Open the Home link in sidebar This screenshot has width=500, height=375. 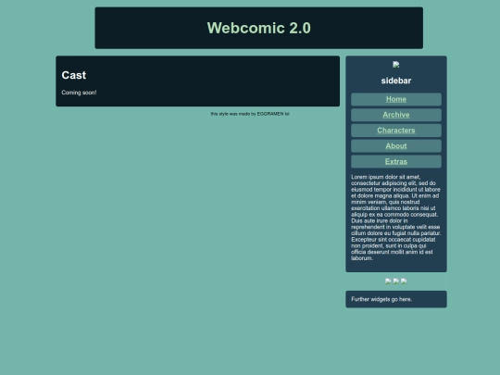(x=396, y=99)
